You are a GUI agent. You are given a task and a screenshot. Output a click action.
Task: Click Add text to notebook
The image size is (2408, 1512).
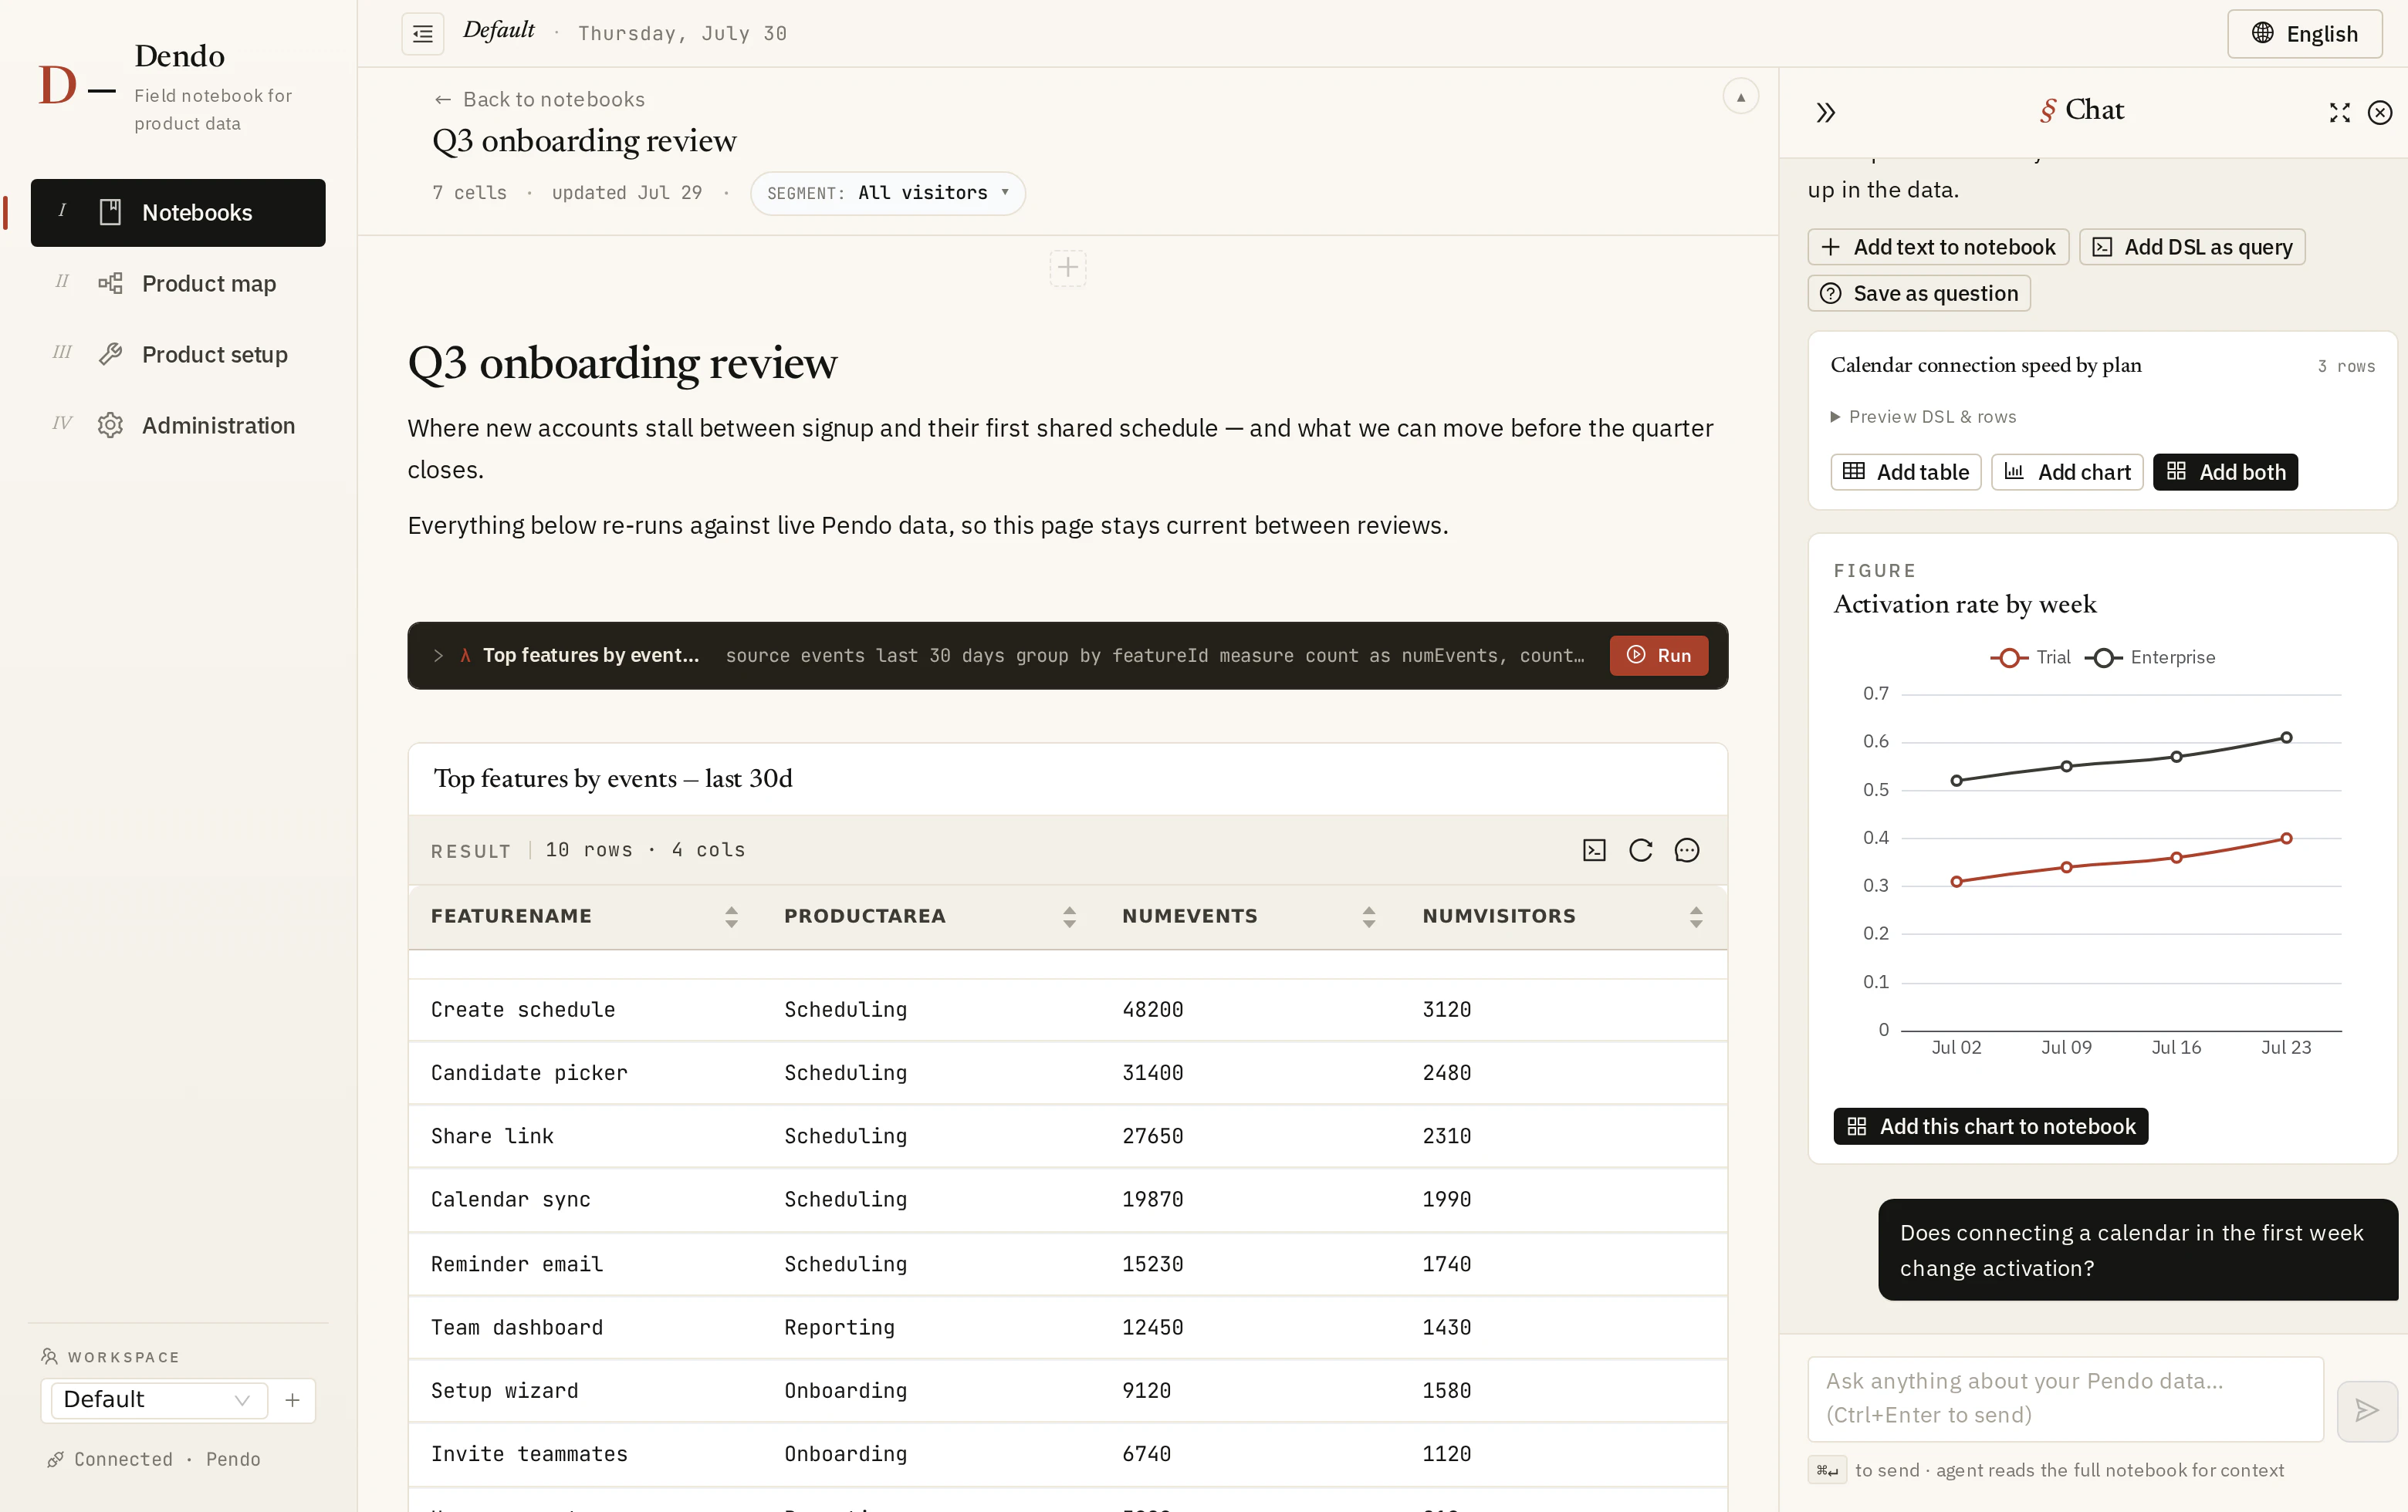[1938, 247]
